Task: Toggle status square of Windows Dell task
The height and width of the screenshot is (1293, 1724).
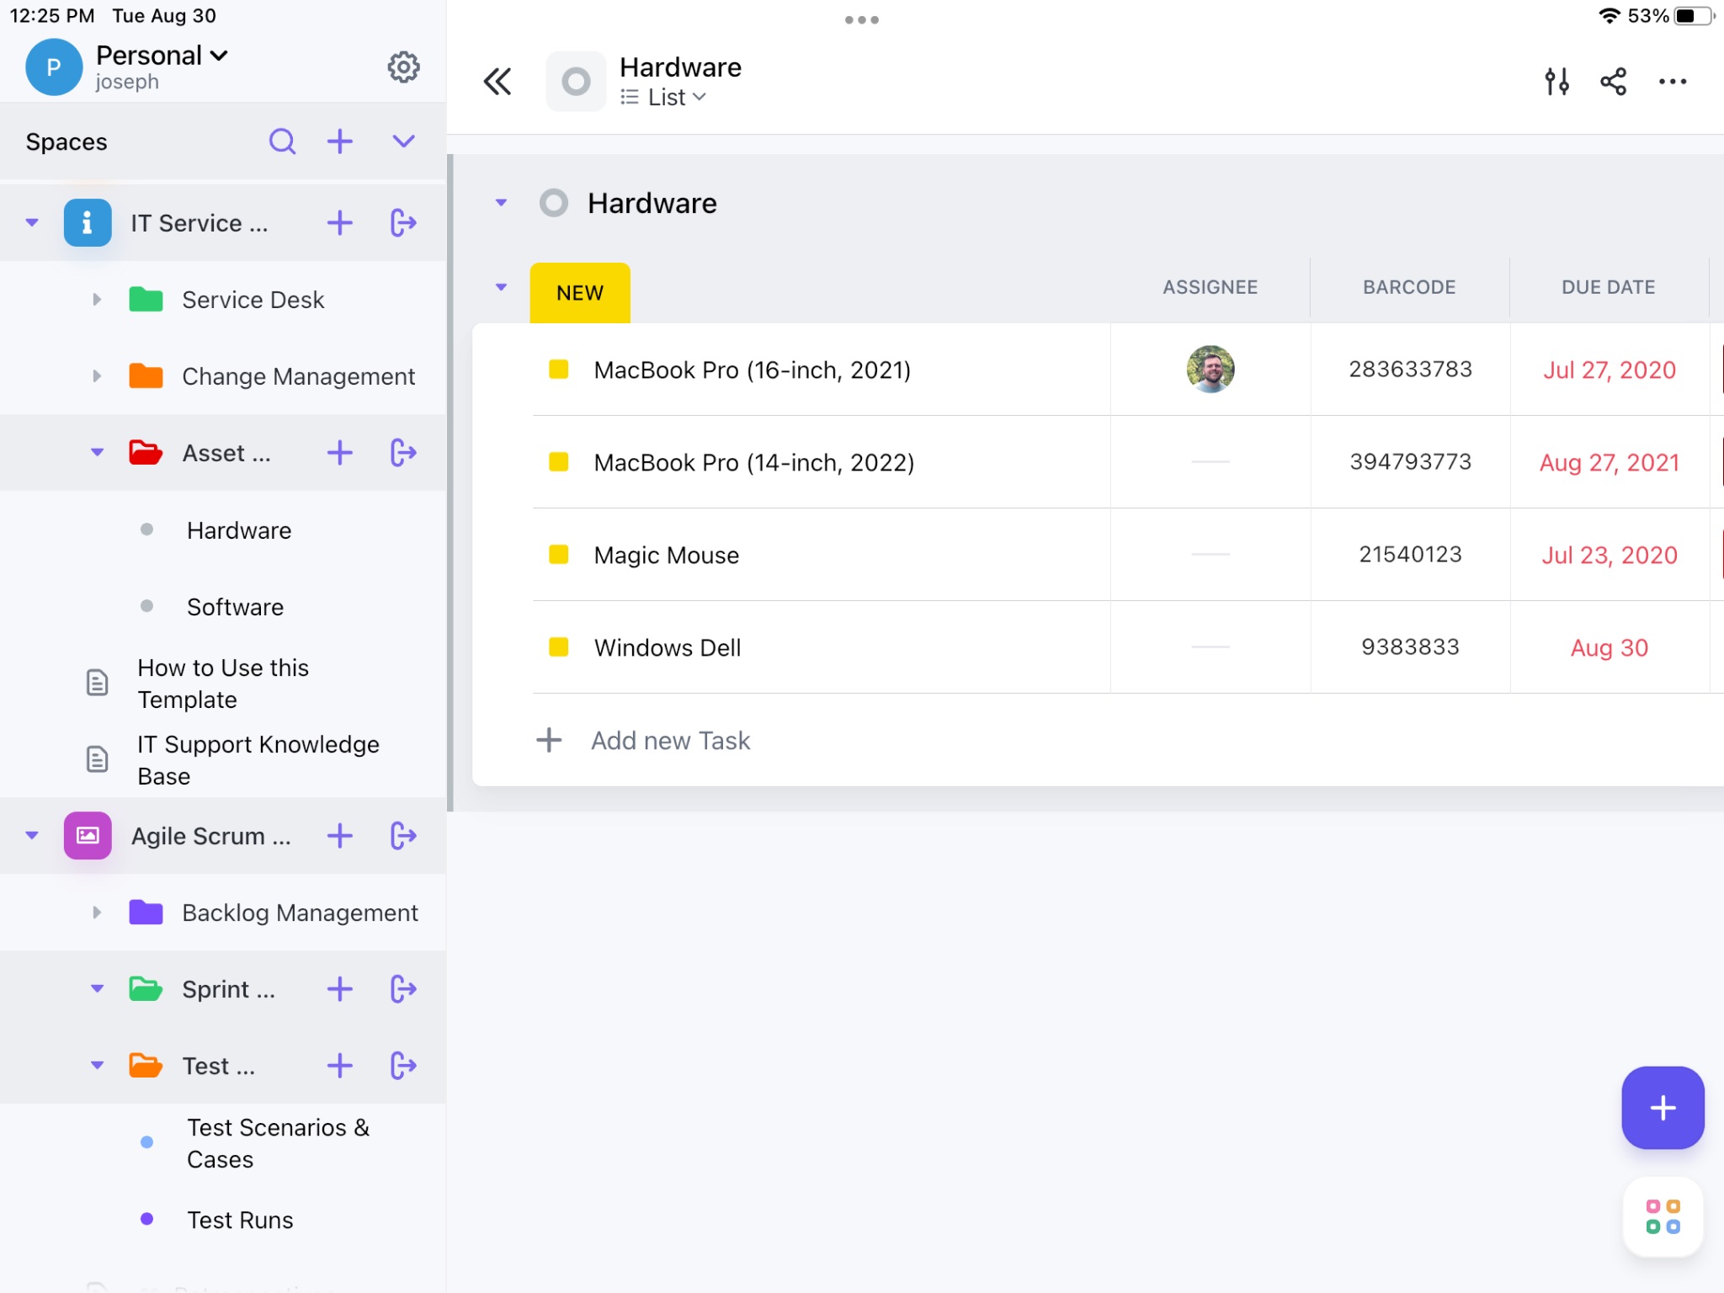Action: point(558,647)
